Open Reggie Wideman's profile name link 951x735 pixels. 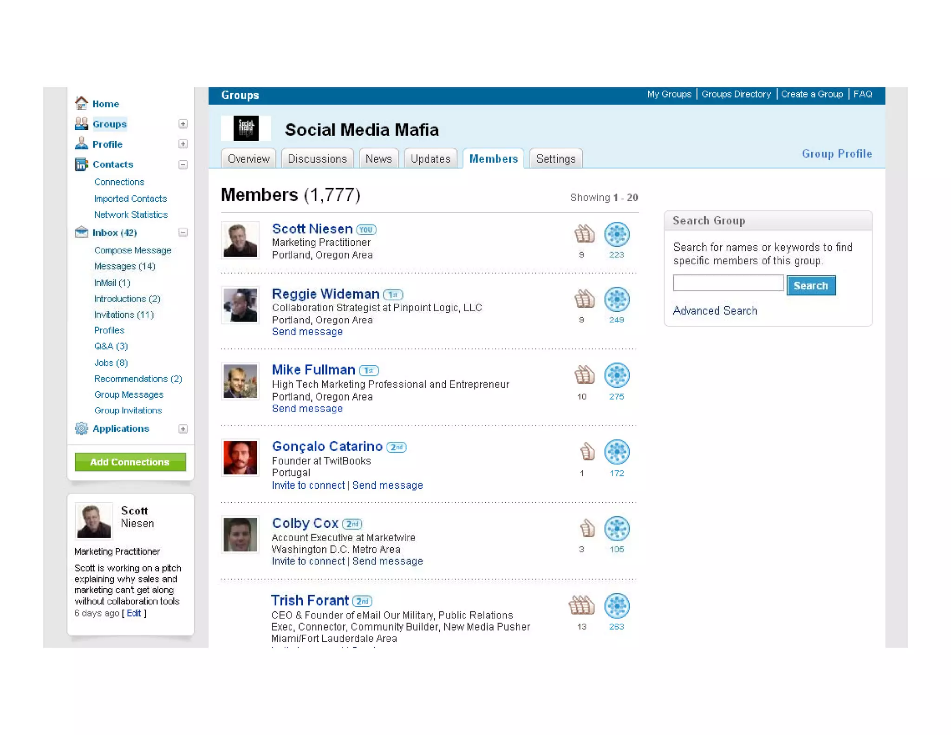[326, 294]
